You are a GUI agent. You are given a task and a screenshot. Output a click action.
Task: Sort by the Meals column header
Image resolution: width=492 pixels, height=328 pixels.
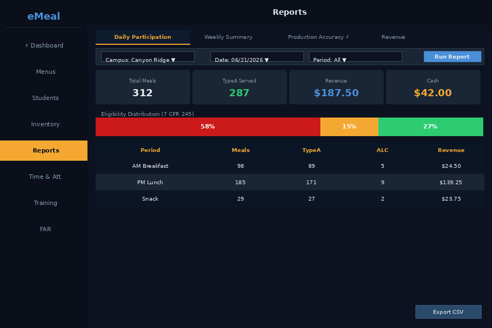[x=241, y=150]
